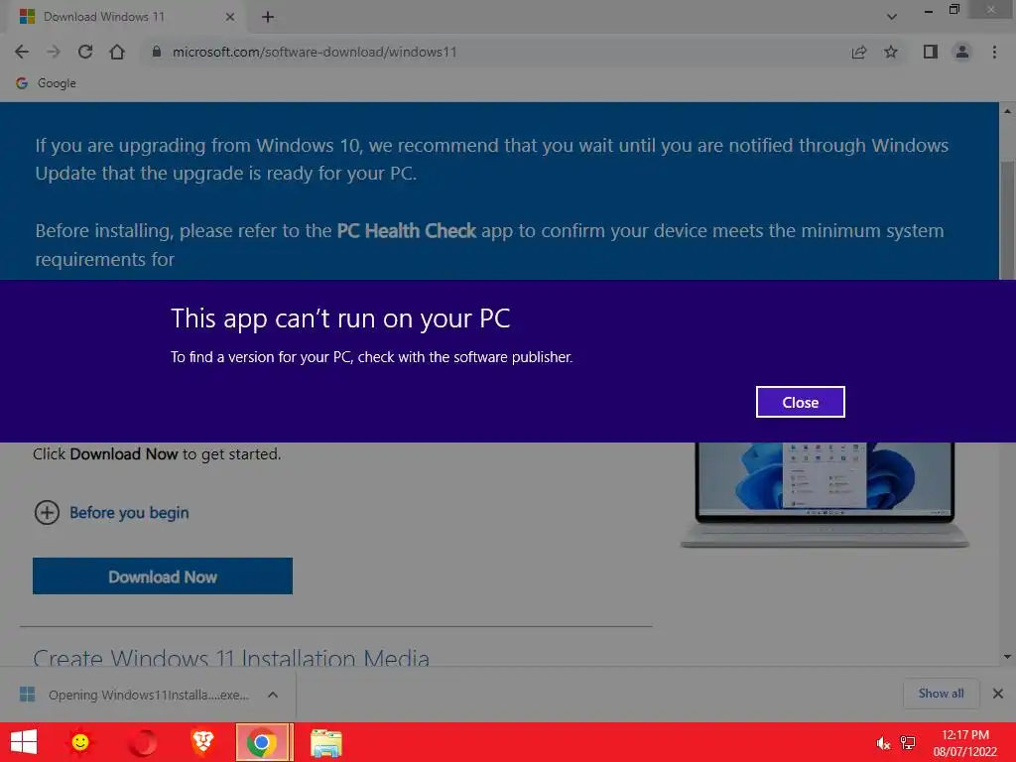The height and width of the screenshot is (762, 1016).
Task: View site info via the lock icon
Action: tap(156, 52)
